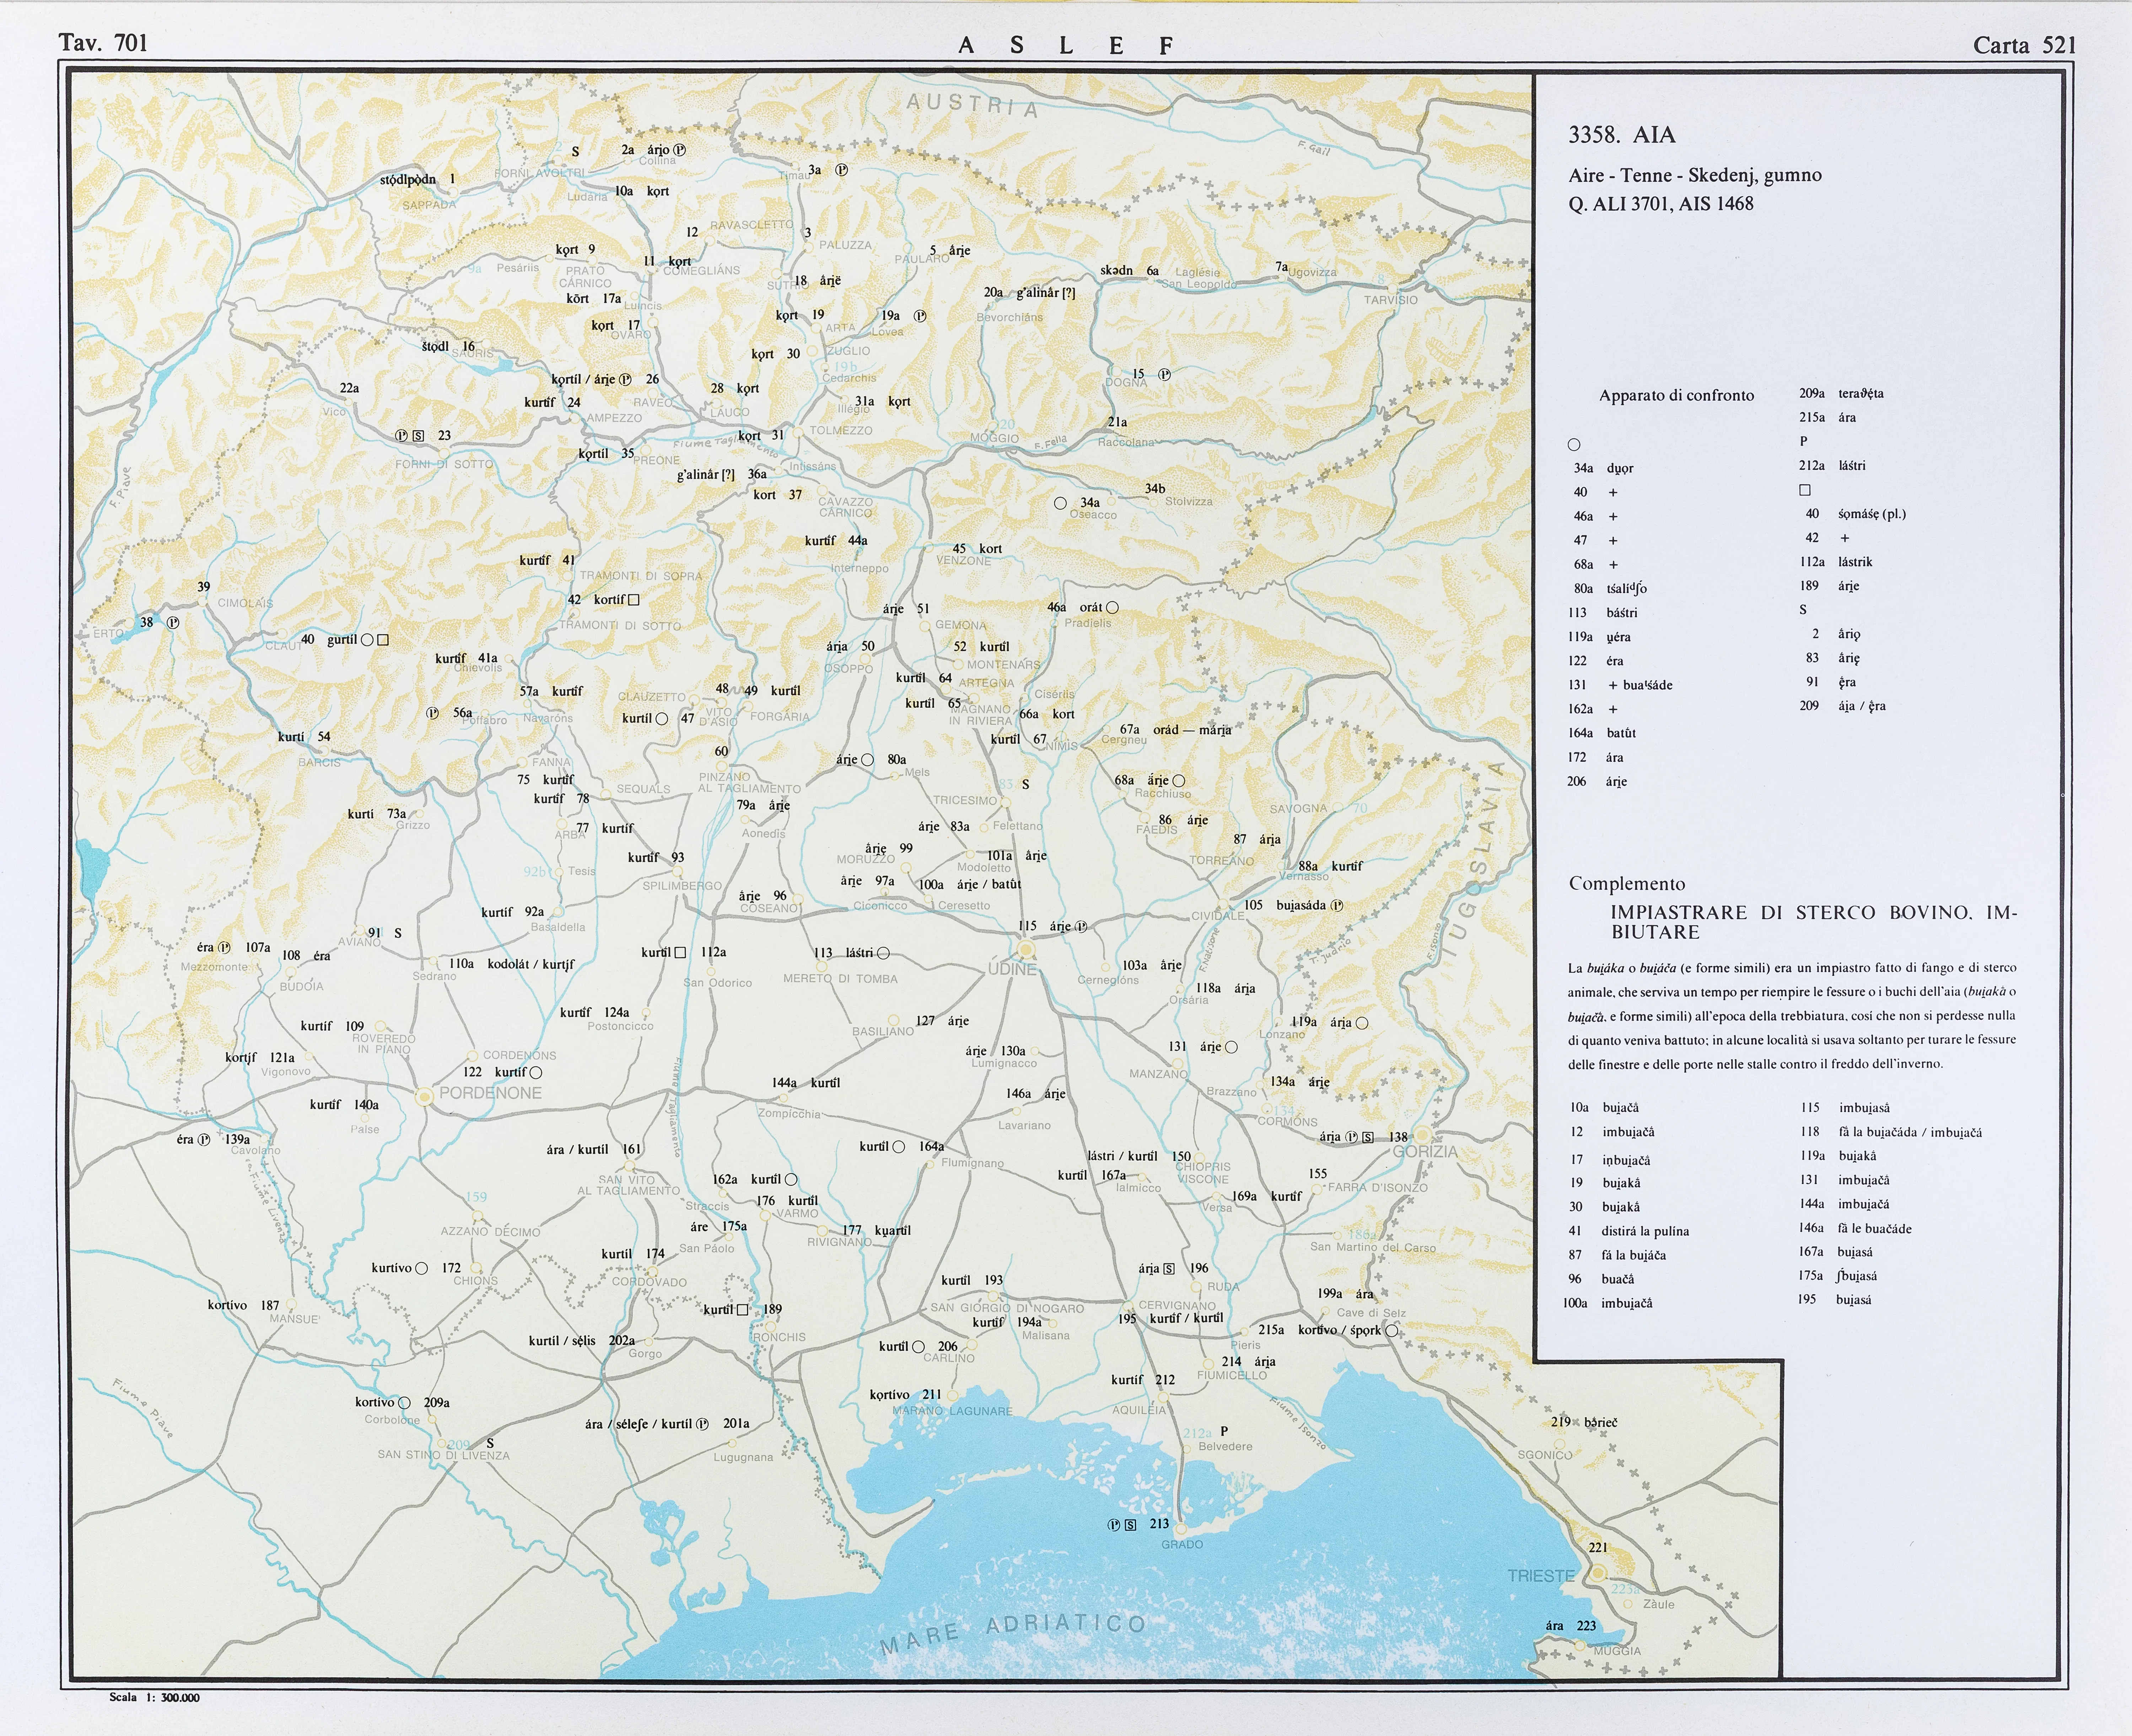Click the Trieste city marker circle
The width and height of the screenshot is (2132, 1736).
tap(1598, 1573)
